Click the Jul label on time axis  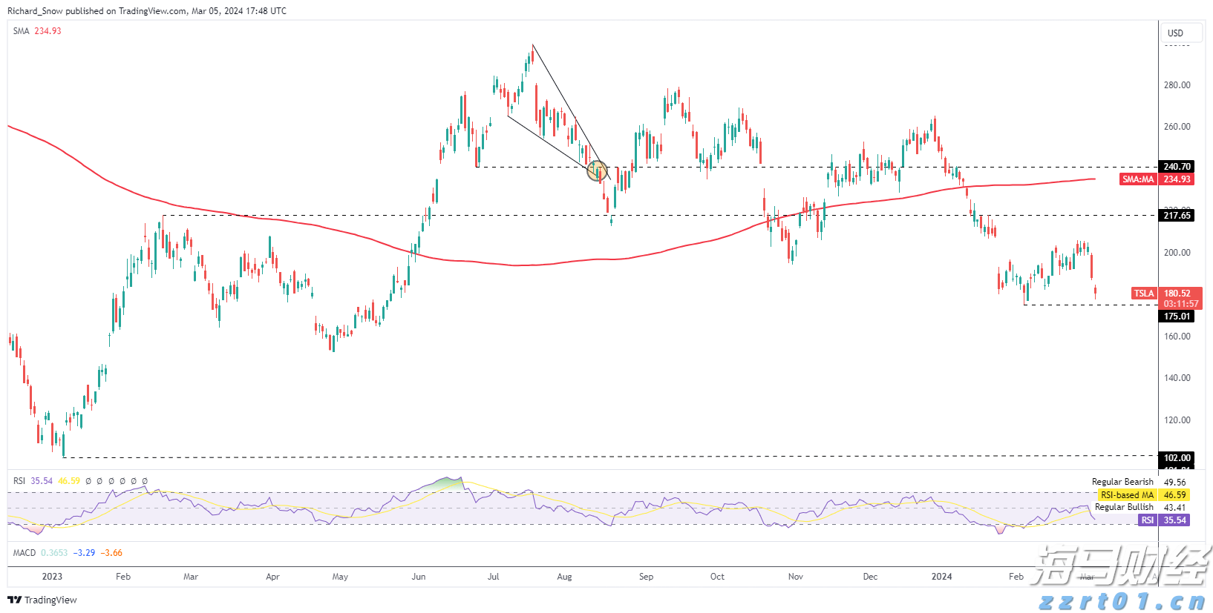(493, 577)
